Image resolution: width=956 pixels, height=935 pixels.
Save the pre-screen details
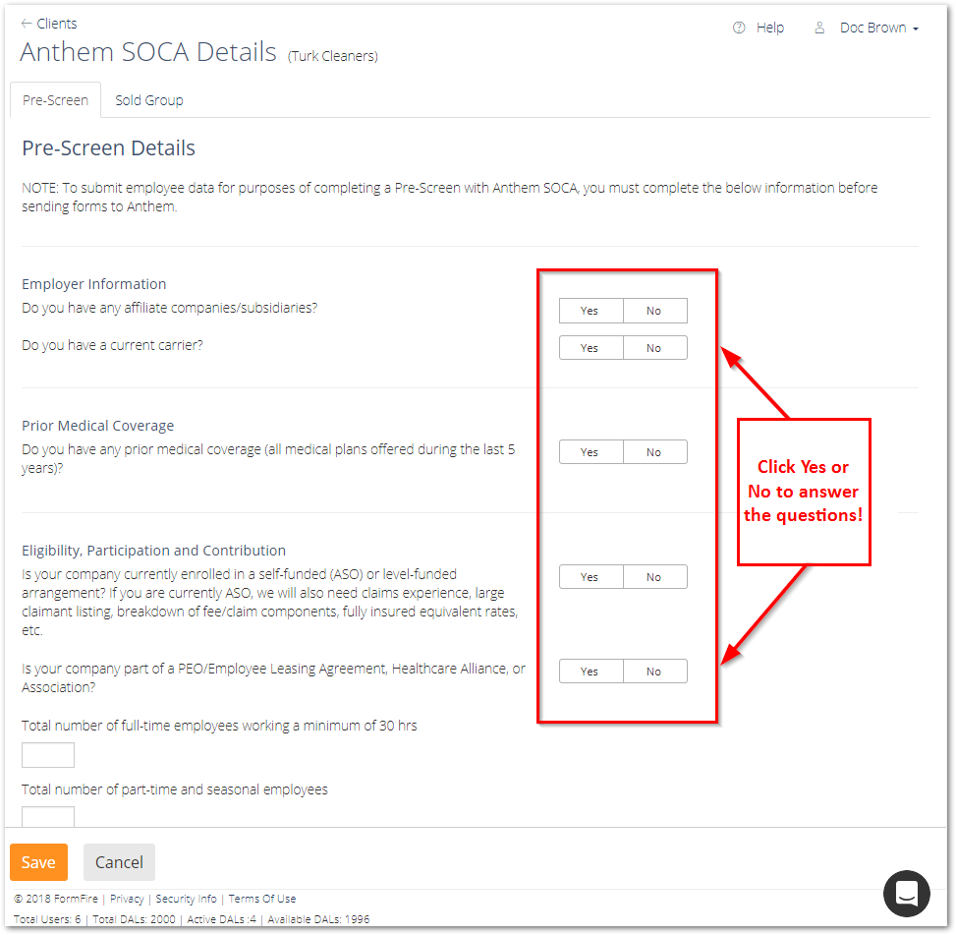[38, 862]
